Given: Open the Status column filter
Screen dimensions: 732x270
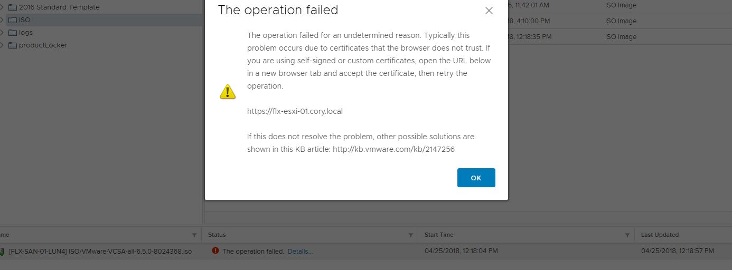Looking at the screenshot, I should (x=411, y=235).
